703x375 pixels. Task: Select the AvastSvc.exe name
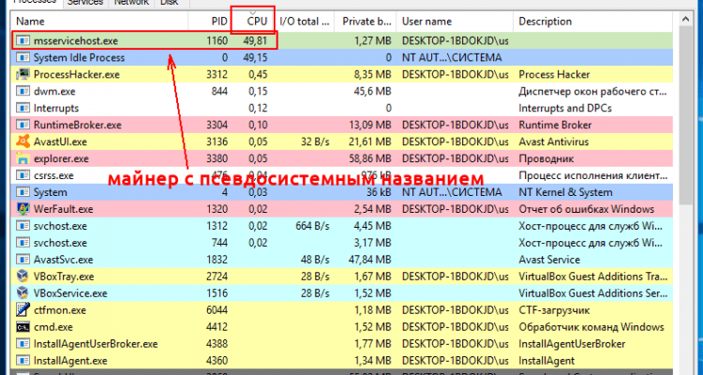[x=63, y=260]
